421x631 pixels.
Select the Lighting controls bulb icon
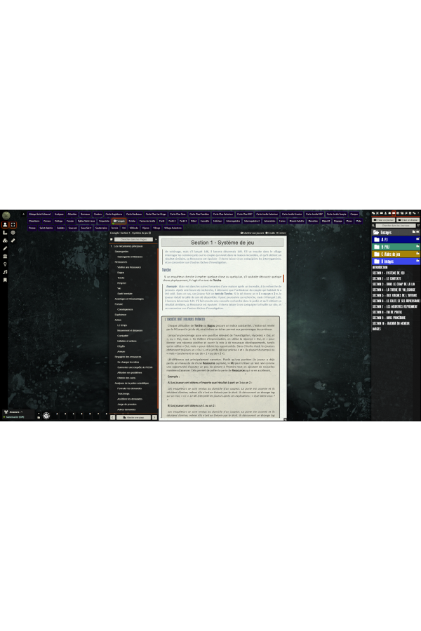pos(5,264)
